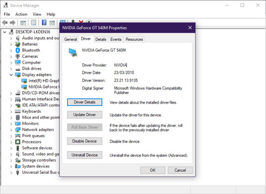Screen dimensions: 266x194
Task: Click the Uninstall Device button
Action: (x=85, y=155)
